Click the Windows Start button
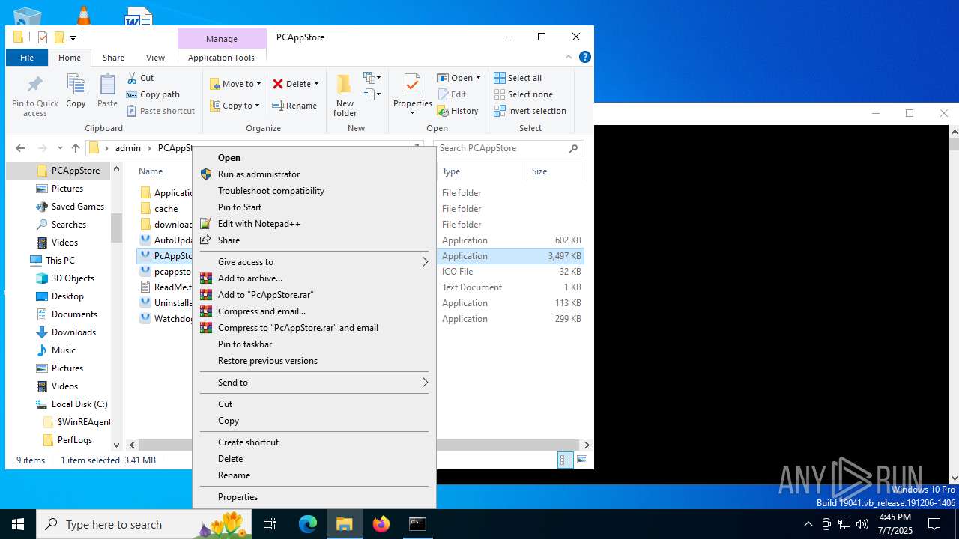959x539 pixels. pyautogui.click(x=18, y=524)
